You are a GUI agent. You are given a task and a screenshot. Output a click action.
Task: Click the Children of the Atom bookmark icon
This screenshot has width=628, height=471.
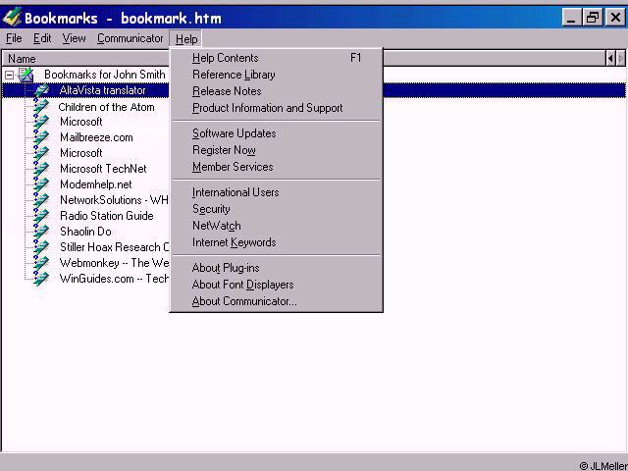[x=41, y=107]
